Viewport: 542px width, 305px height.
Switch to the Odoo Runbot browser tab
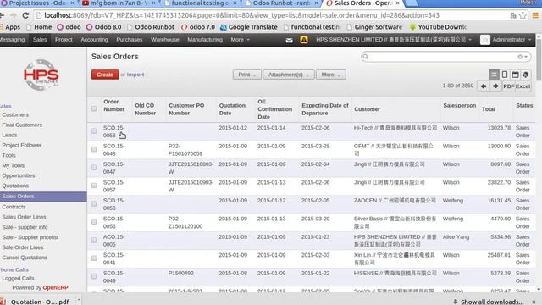[281, 3]
